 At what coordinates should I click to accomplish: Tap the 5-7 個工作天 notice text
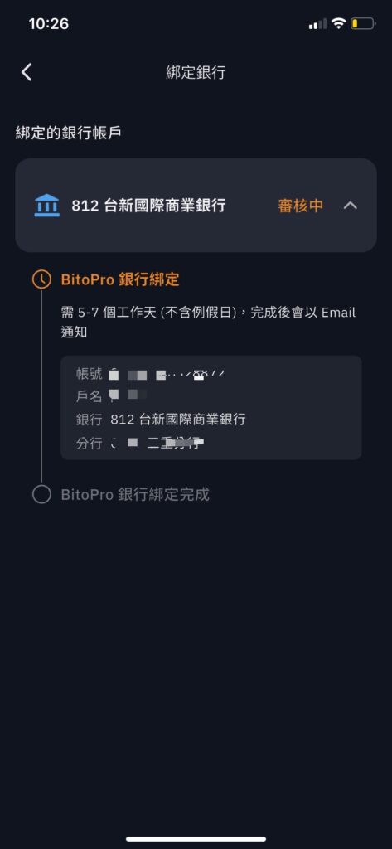(209, 323)
